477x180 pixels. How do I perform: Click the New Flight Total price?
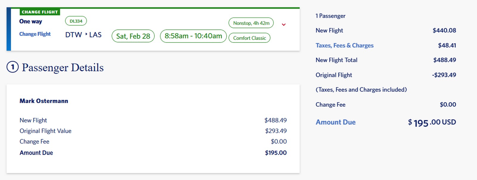coord(336,60)
